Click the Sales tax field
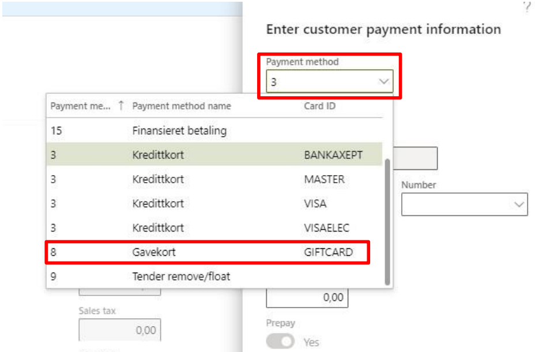The width and height of the screenshot is (535, 352). (x=119, y=330)
